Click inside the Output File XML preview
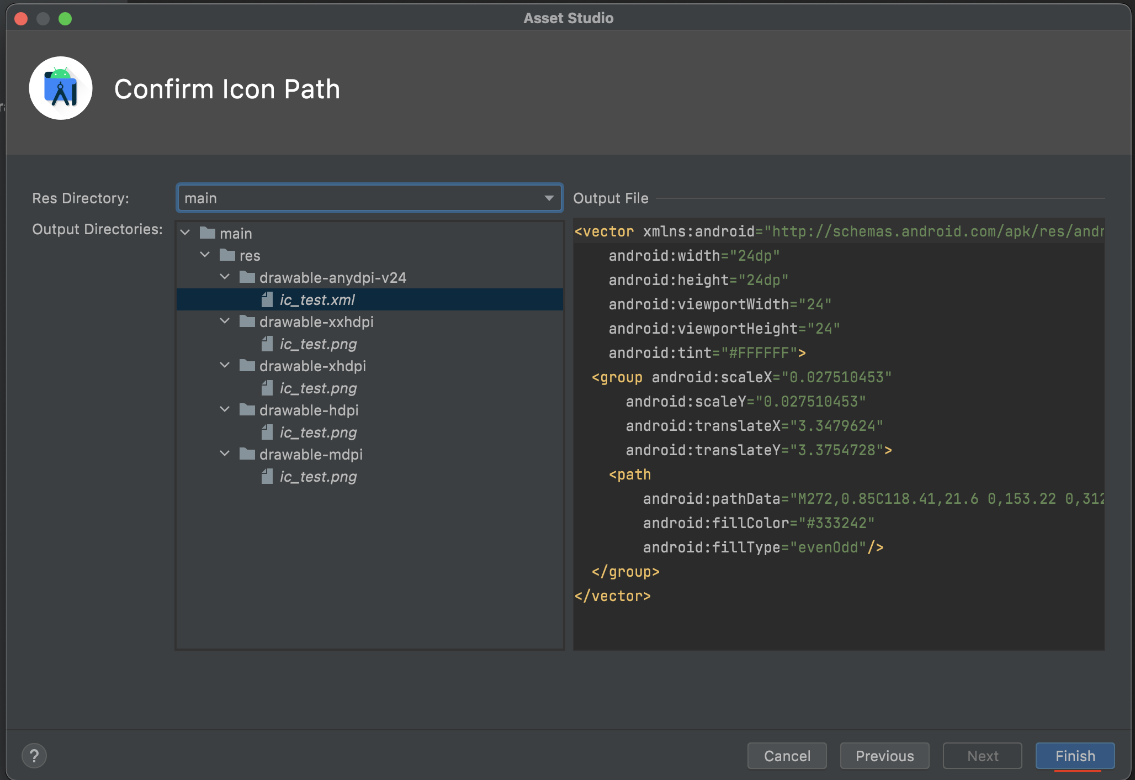The width and height of the screenshot is (1135, 780). point(838,619)
